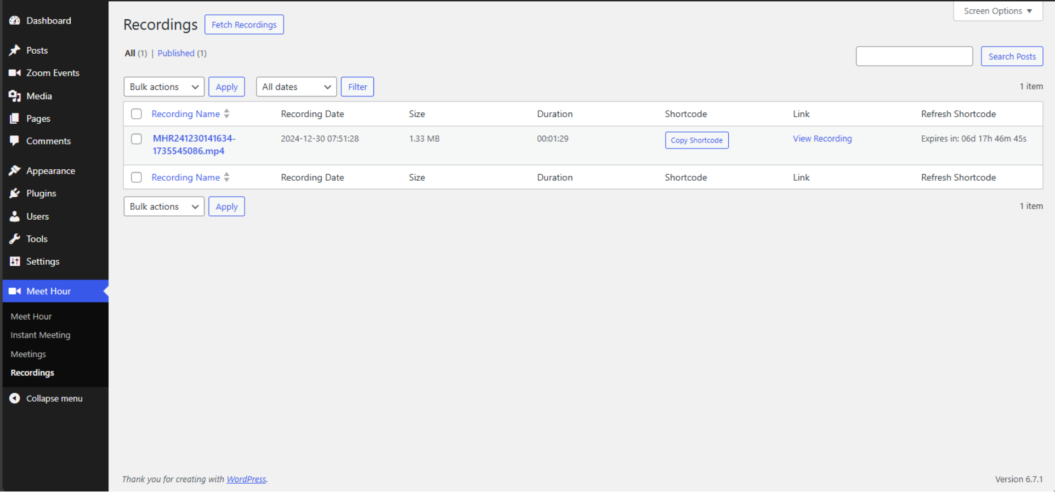Click the Fetch Recordings button
This screenshot has width=1055, height=492.
coord(244,25)
